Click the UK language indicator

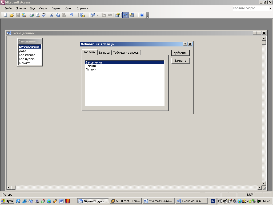[x=213, y=201]
